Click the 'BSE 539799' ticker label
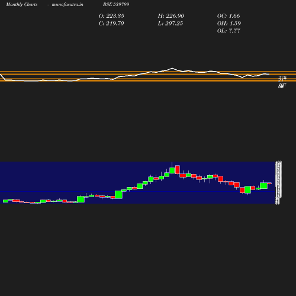This screenshot has height=296, width=296. pyautogui.click(x=116, y=4)
